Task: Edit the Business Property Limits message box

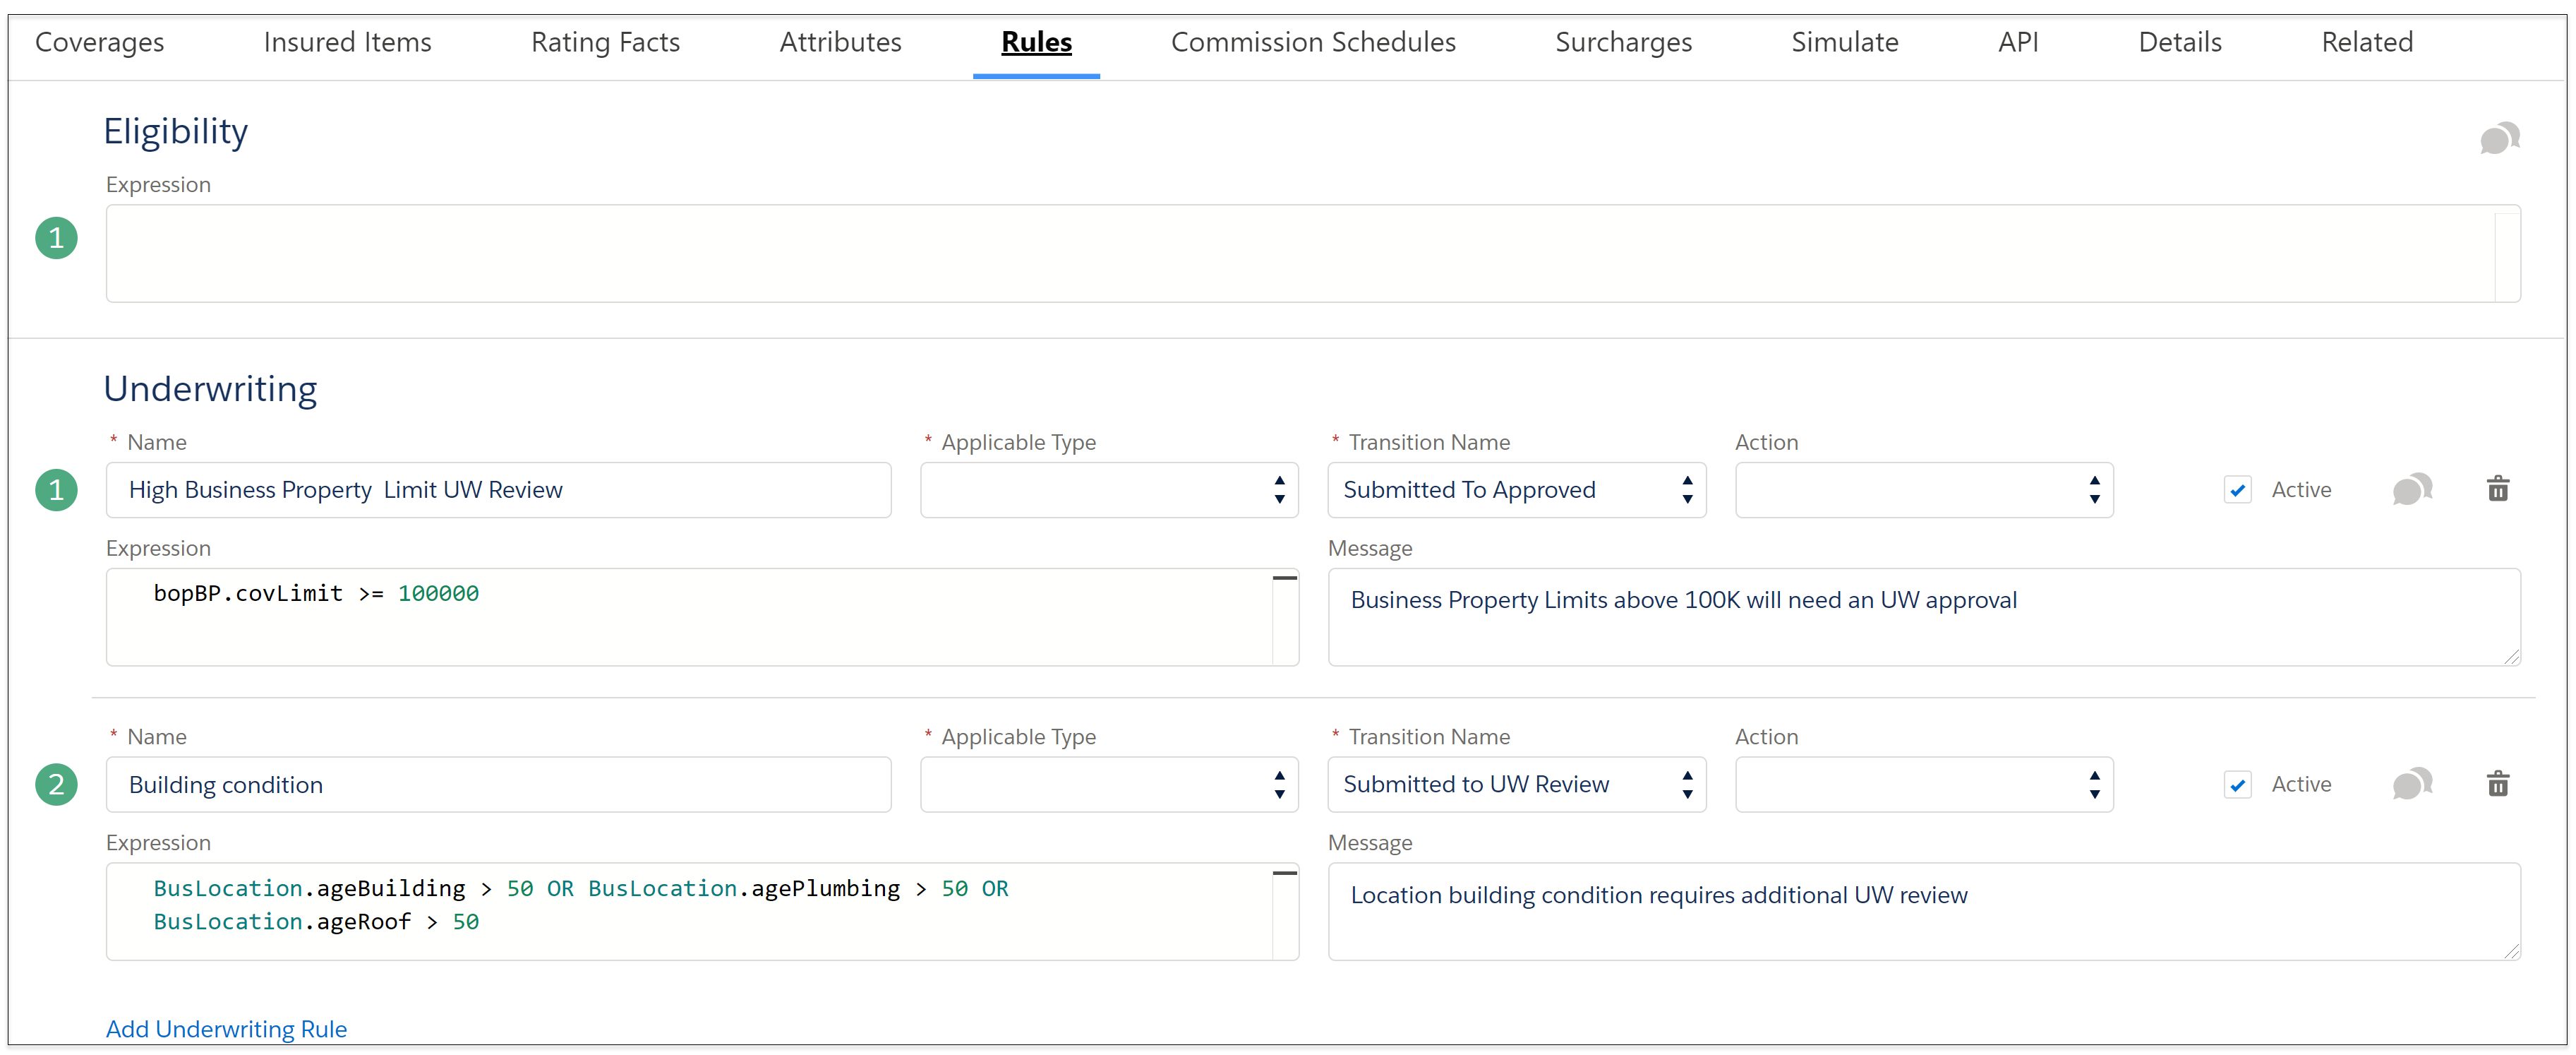Action: (1923, 616)
